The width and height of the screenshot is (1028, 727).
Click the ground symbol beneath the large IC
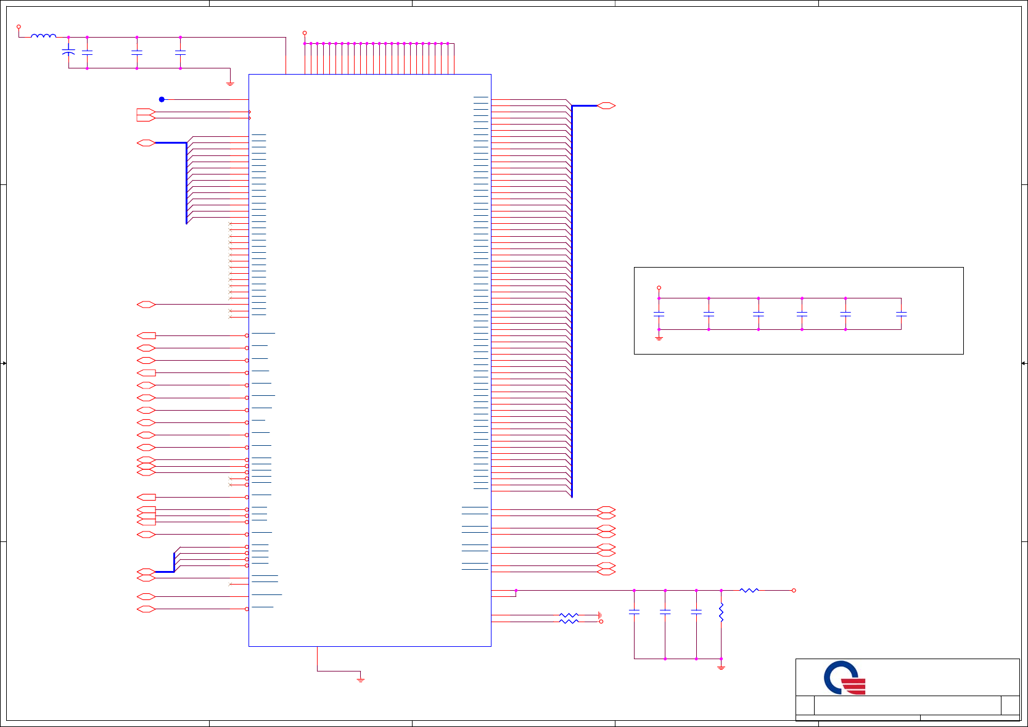point(361,680)
